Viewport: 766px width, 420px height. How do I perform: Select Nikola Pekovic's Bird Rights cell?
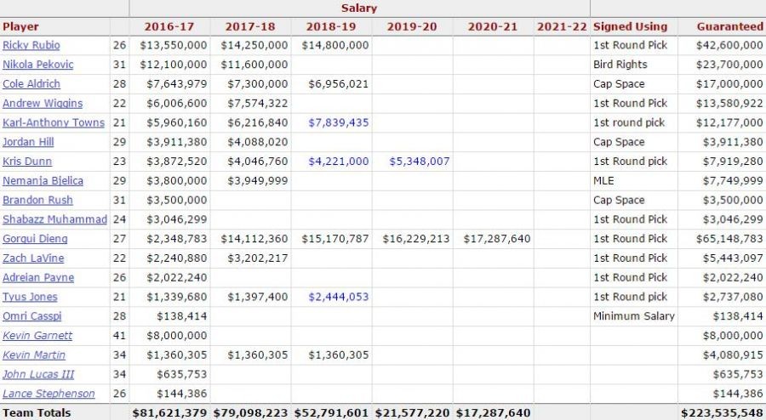(620, 65)
